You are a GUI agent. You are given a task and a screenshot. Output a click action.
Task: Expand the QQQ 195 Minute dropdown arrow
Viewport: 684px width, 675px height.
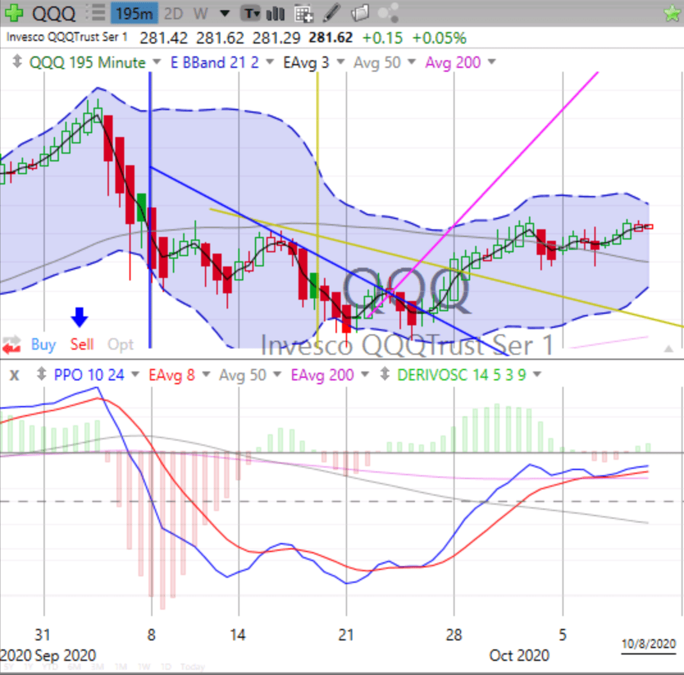coord(157,62)
